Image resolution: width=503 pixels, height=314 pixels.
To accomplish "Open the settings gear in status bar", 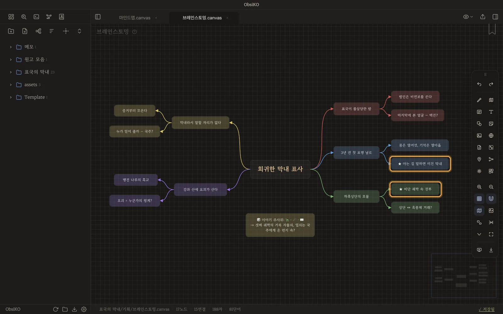I will [84, 309].
